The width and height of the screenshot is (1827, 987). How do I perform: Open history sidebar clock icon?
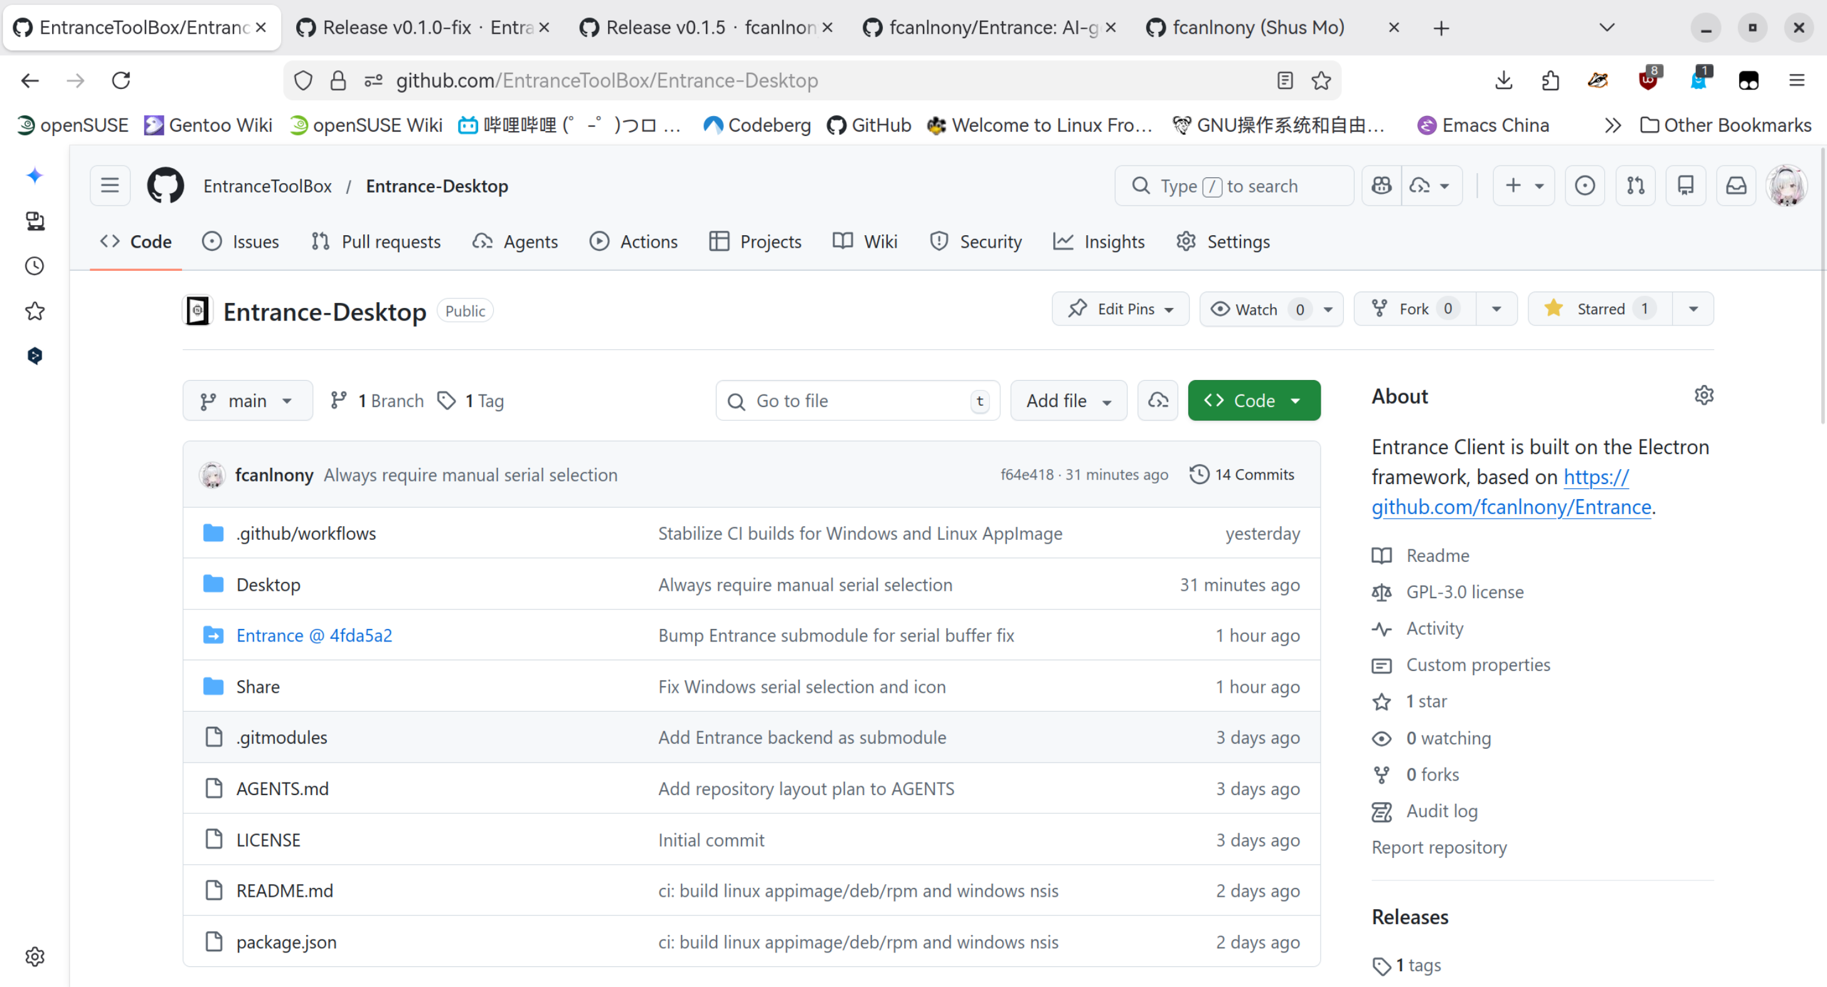35,266
